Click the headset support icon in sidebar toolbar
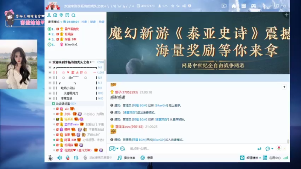This screenshot has height=169, width=301. tap(55, 15)
